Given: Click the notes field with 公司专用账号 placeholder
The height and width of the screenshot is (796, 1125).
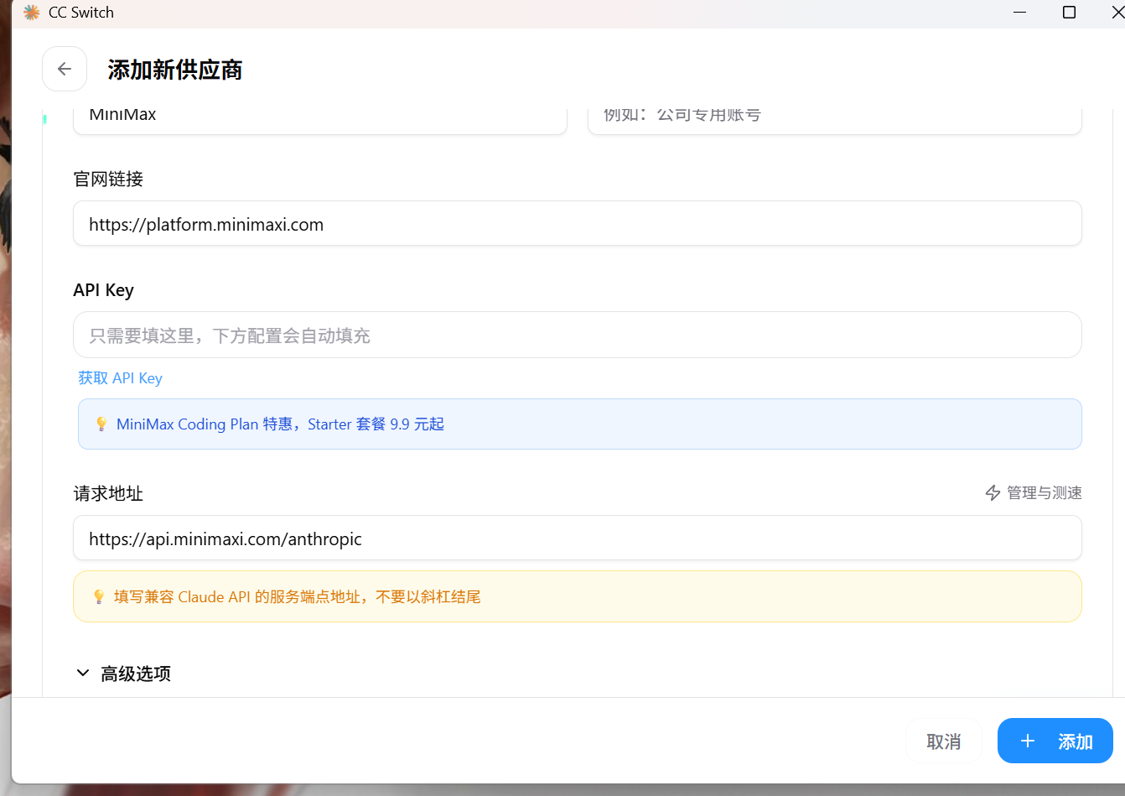Looking at the screenshot, I should pyautogui.click(x=835, y=120).
